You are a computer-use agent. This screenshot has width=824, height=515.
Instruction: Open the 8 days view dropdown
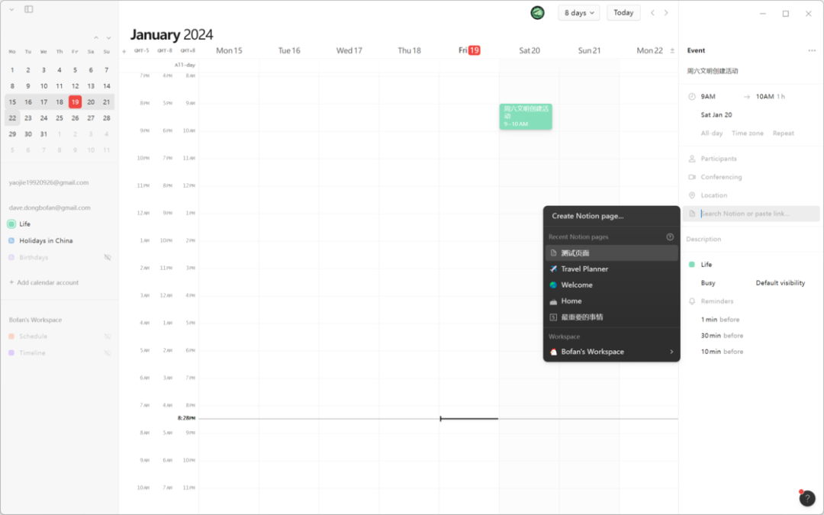coord(579,13)
